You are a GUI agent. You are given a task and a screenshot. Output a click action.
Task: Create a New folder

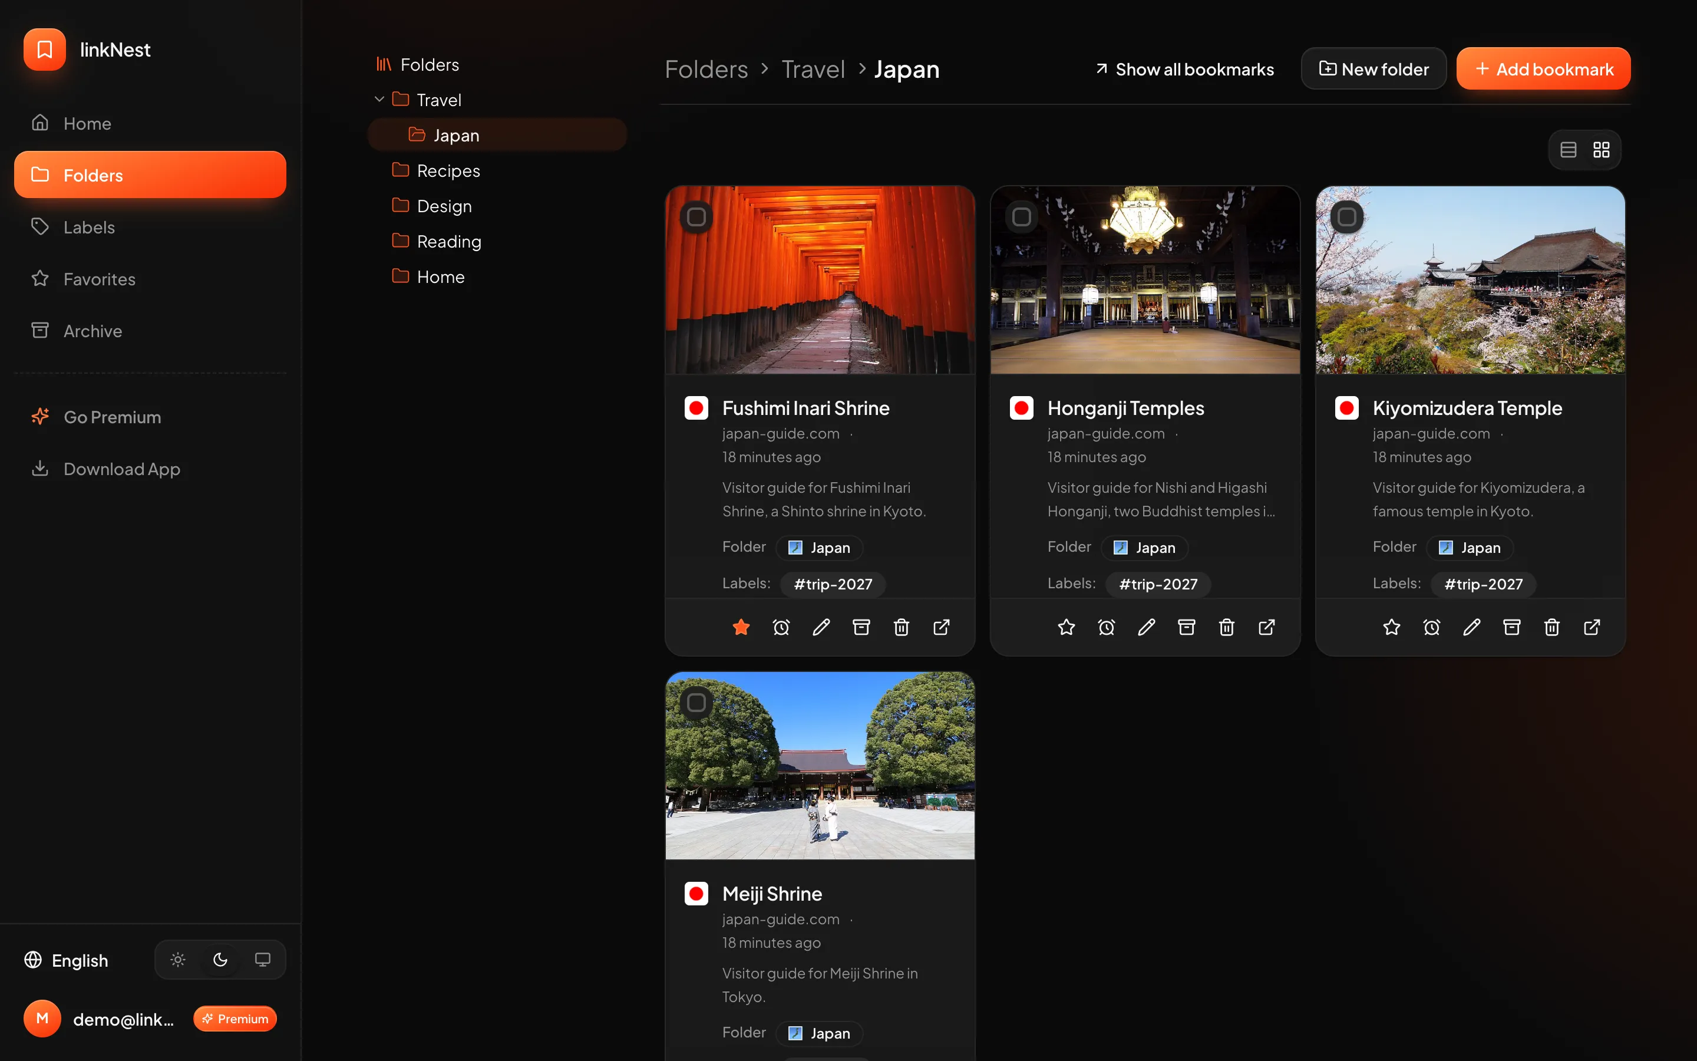(x=1374, y=69)
